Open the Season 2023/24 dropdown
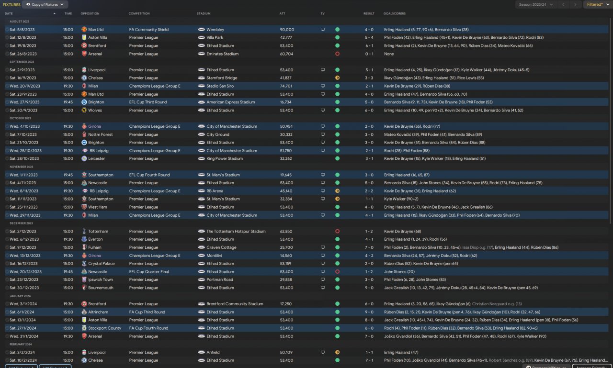 click(x=535, y=5)
